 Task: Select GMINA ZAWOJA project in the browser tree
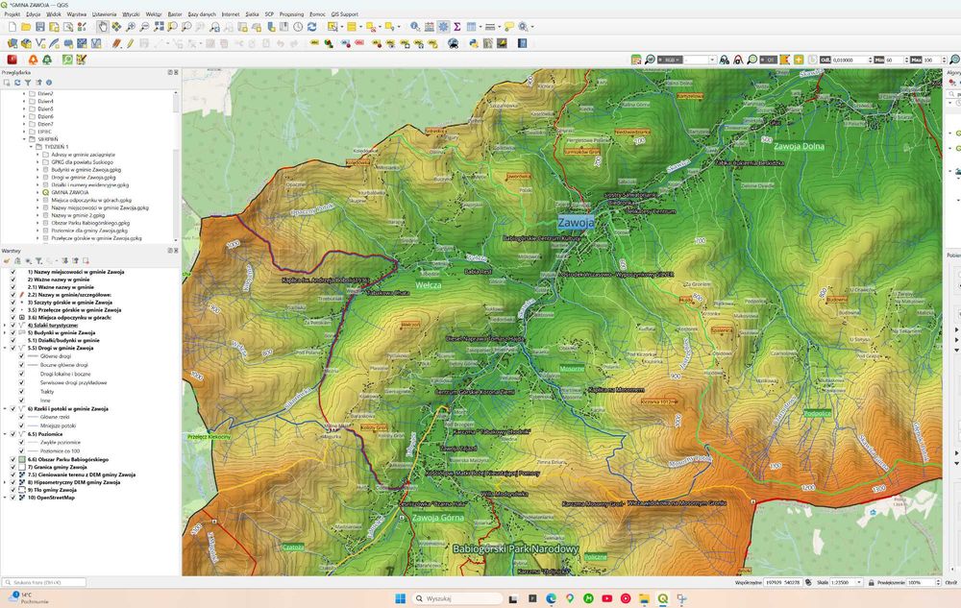(70, 192)
